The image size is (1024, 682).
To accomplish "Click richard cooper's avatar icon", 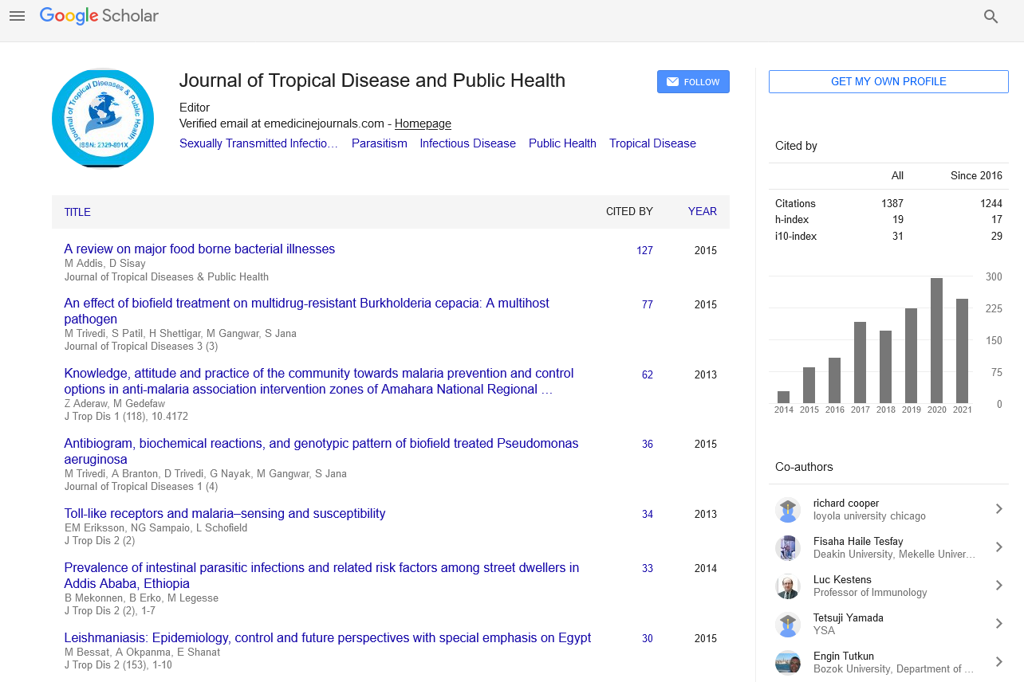I will click(x=788, y=510).
